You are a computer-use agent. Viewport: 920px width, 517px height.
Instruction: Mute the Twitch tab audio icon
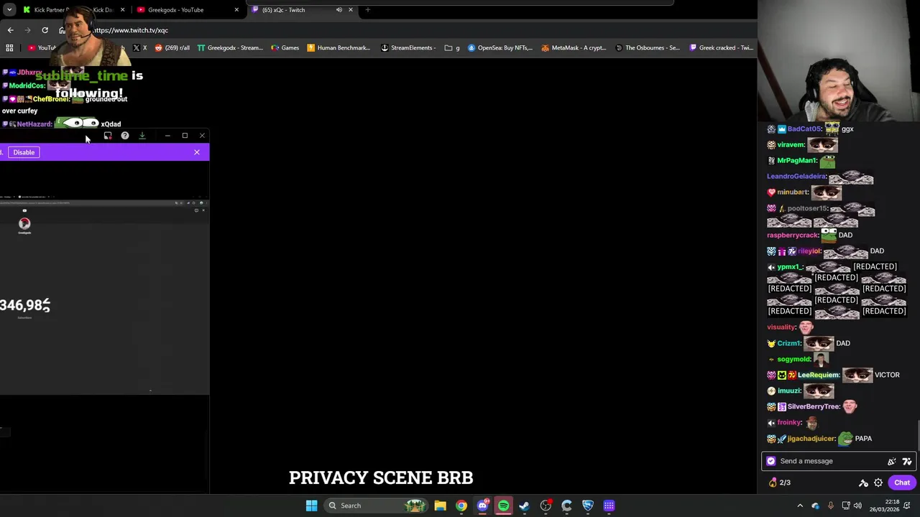coord(339,9)
